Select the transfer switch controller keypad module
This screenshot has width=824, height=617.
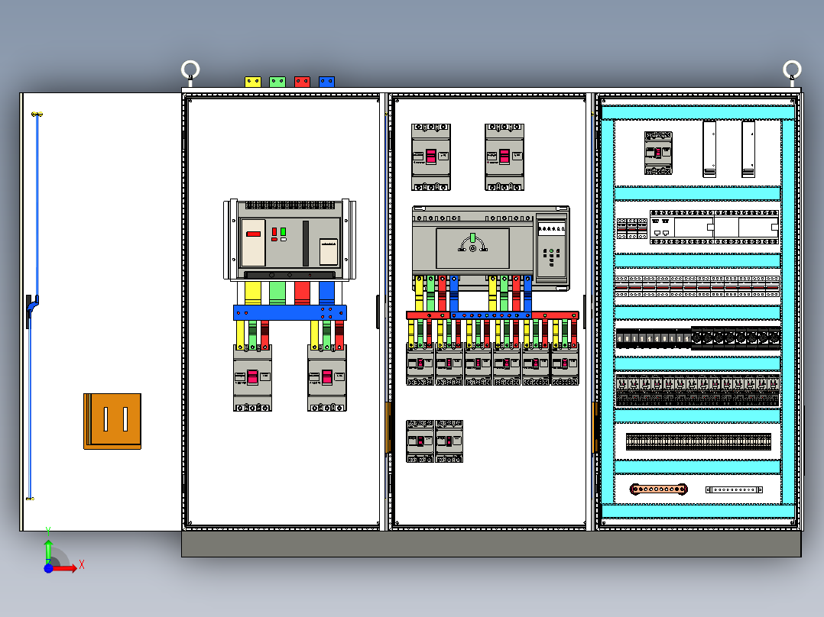coord(552,248)
